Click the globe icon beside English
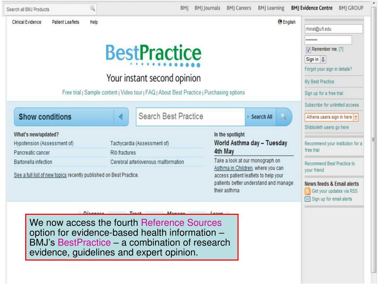379x284 pixels. click(280, 22)
